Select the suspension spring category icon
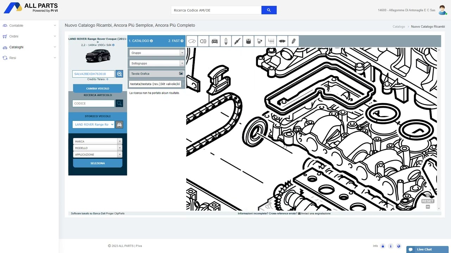This screenshot has height=253, width=451. point(294,41)
